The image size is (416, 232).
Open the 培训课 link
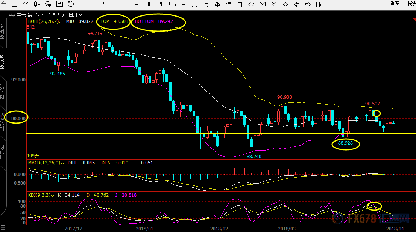coord(393,3)
